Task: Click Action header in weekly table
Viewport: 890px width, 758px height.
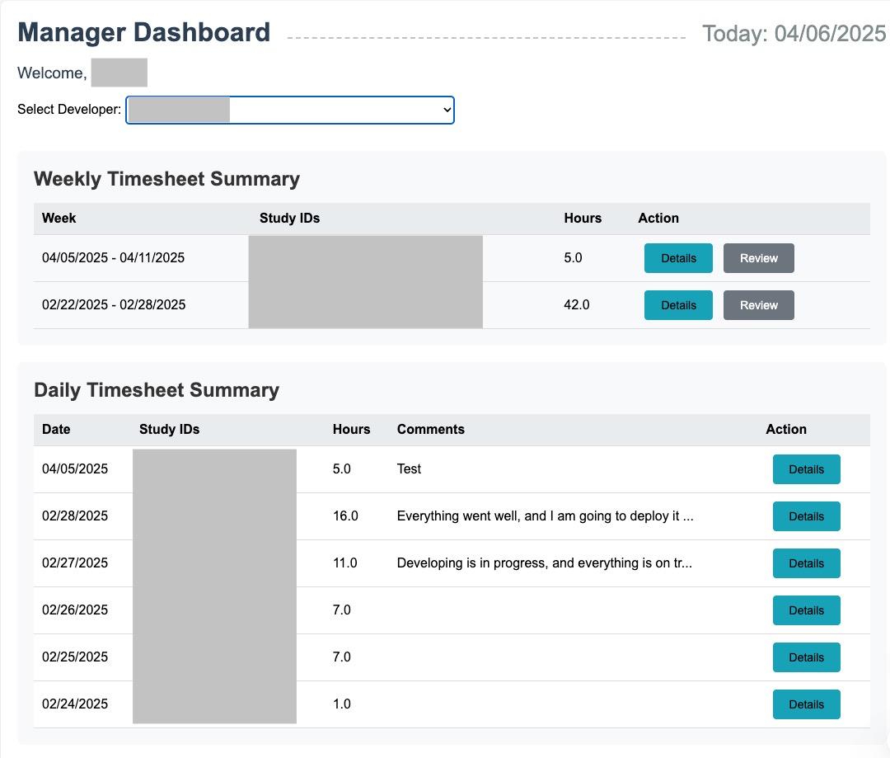Action: (x=658, y=219)
